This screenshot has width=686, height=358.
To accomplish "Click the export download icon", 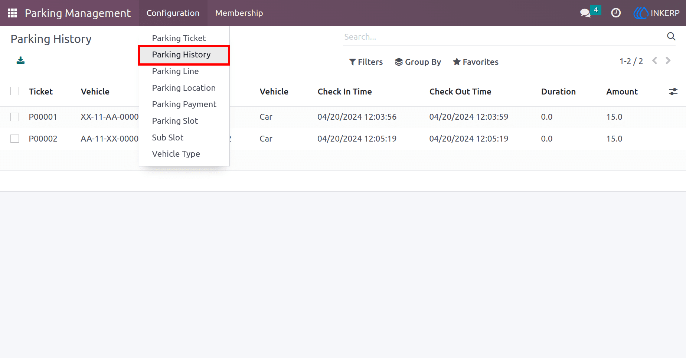I will tap(20, 60).
